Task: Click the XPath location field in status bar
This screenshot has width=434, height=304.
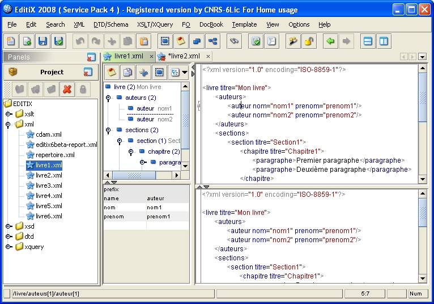Action: coord(113,293)
